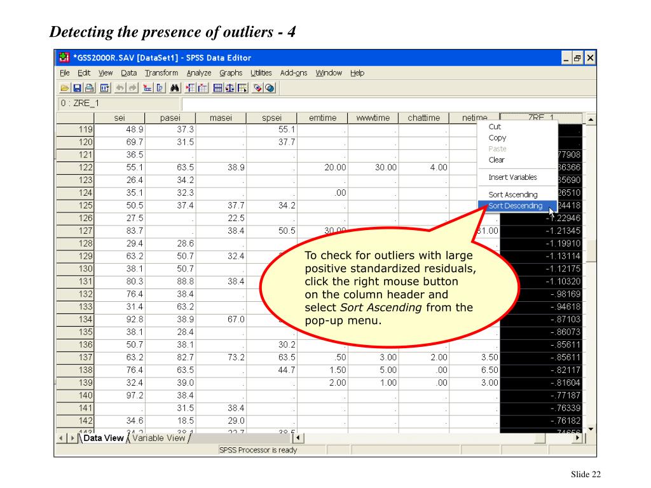Click the Print toolbar icon
Image resolution: width=651 pixels, height=488 pixels.
click(89, 88)
